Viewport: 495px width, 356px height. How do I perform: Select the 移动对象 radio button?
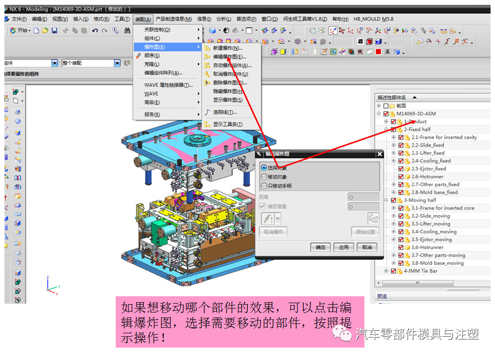point(264,176)
